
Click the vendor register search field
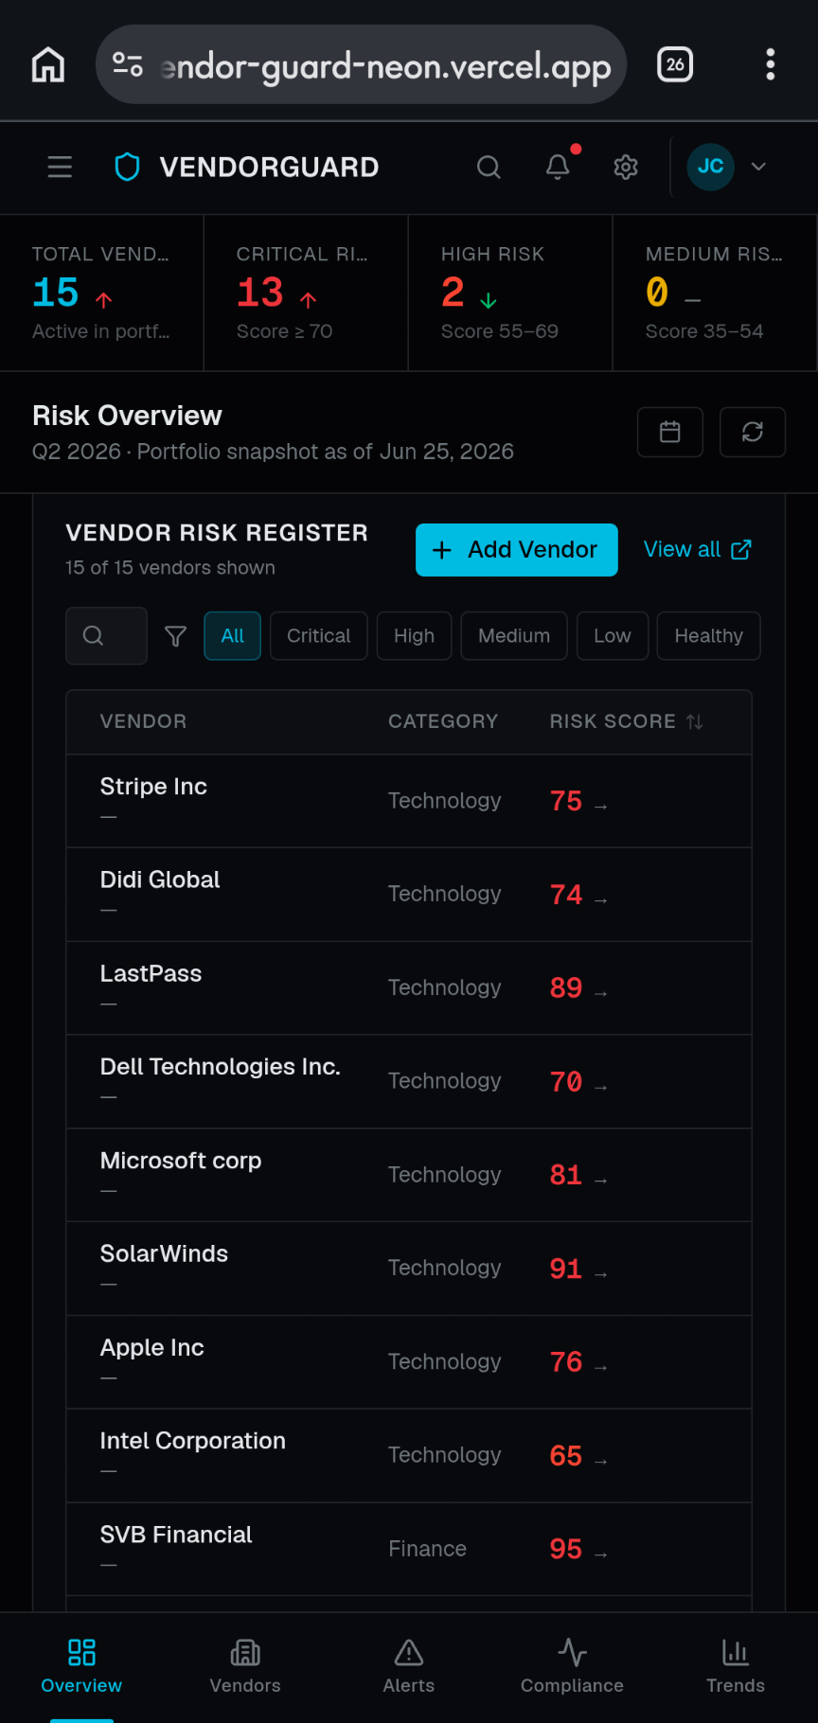click(x=106, y=636)
